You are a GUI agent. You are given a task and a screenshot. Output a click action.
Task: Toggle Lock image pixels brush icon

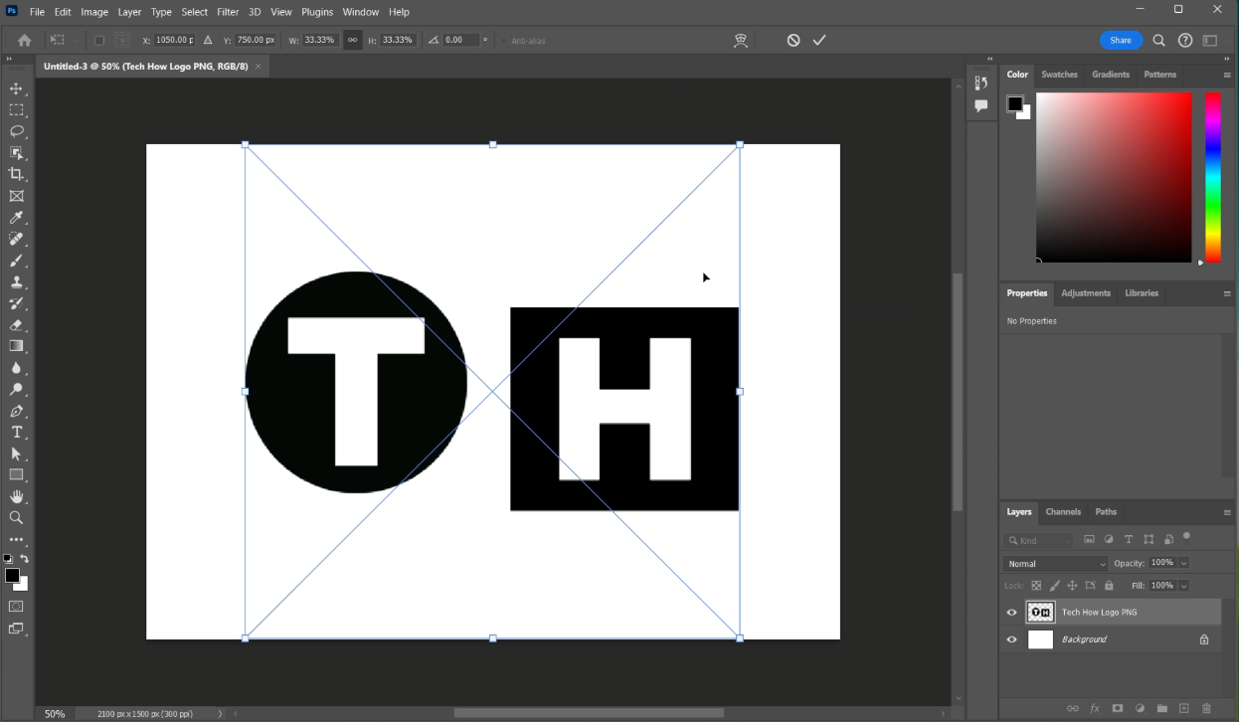click(x=1054, y=586)
